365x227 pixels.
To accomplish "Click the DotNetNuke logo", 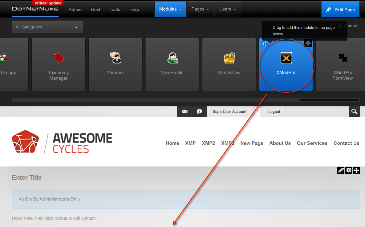I will 35,9.
